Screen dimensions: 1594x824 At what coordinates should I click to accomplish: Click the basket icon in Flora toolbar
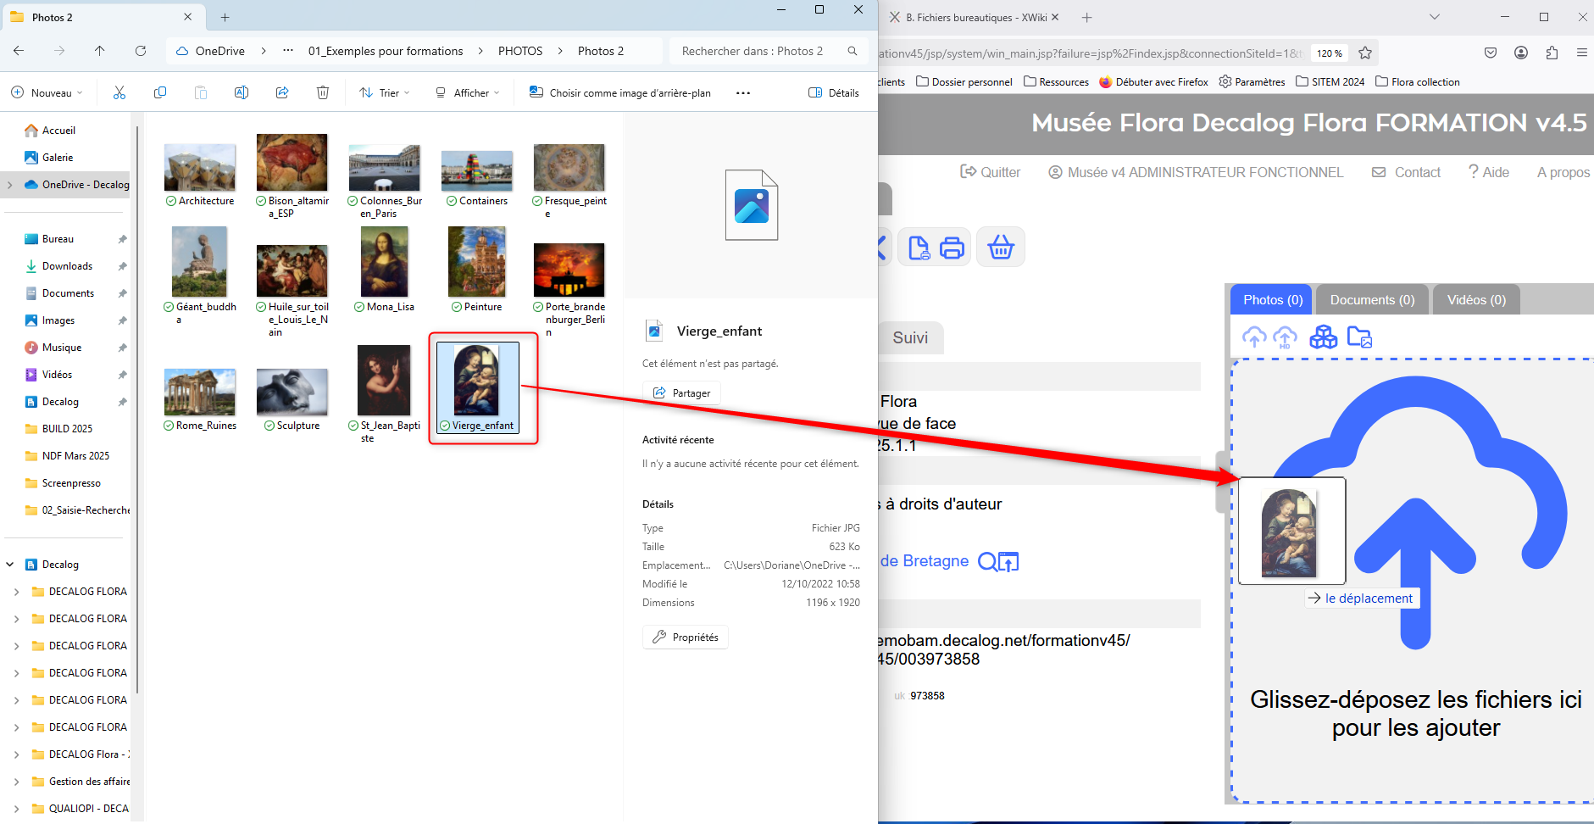click(x=1000, y=248)
